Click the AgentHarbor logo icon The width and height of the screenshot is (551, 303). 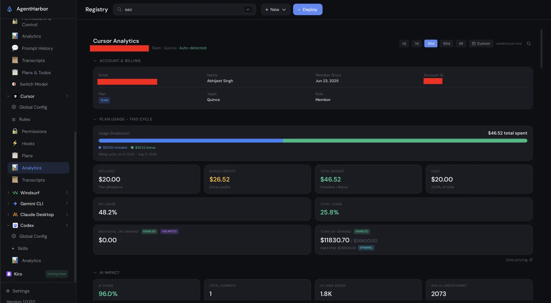(x=10, y=9)
